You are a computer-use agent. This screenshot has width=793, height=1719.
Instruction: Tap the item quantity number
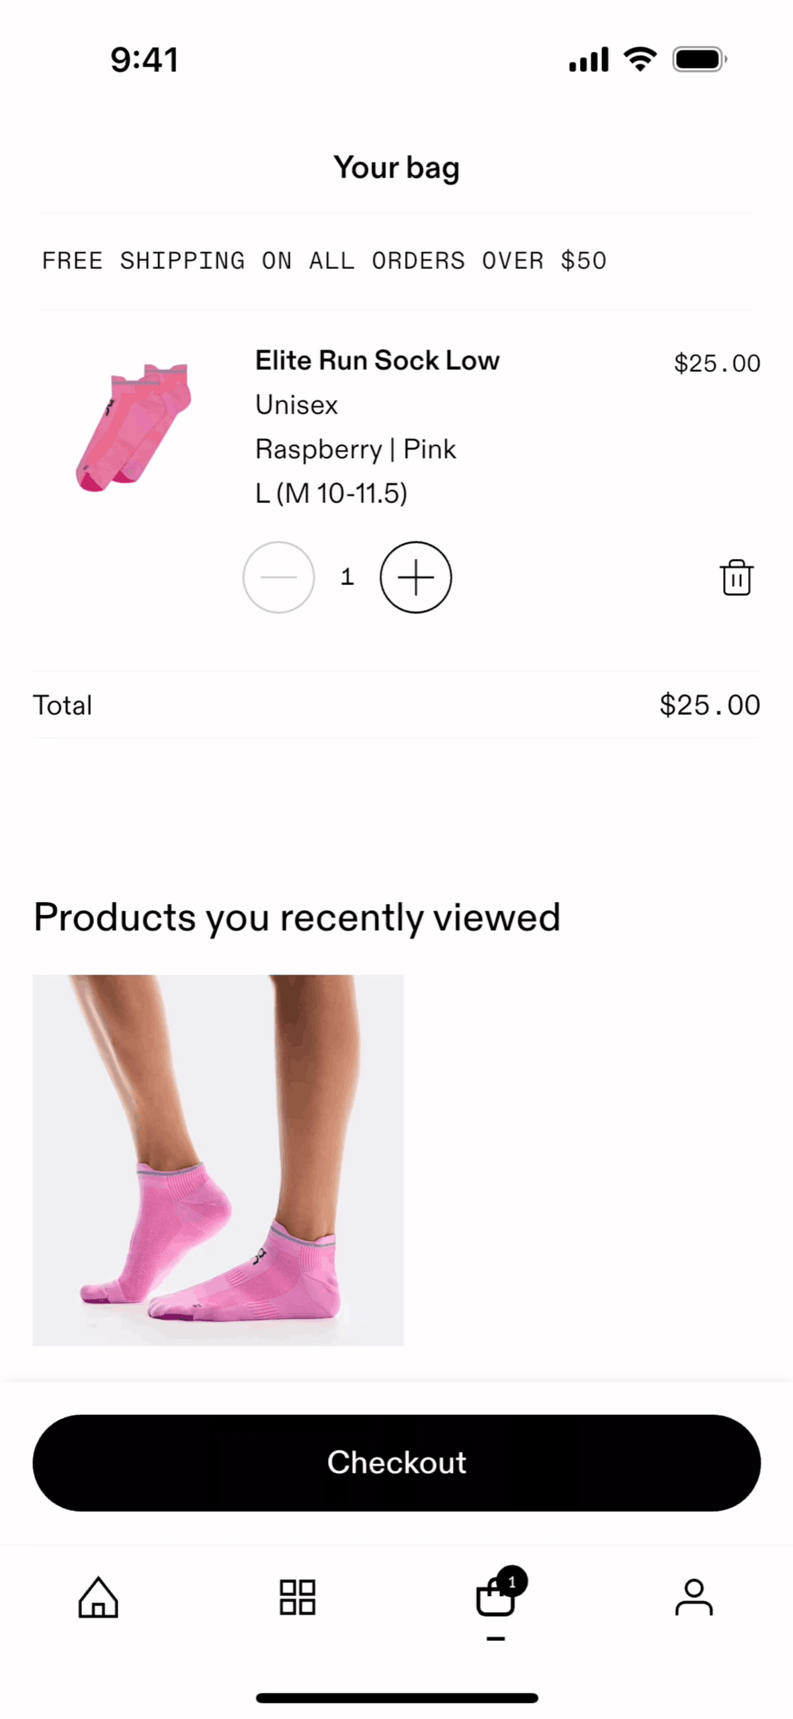pyautogui.click(x=347, y=577)
